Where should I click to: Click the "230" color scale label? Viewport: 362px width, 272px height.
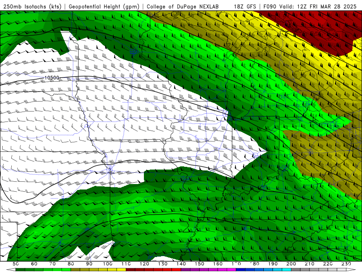(x=346, y=264)
